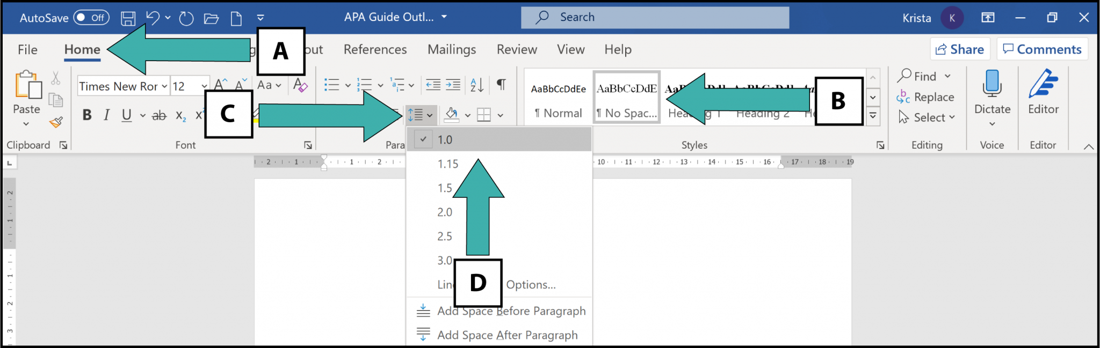Viewport: 1100px width, 348px height.
Task: Toggle Strikethrough formatting
Action: 160,114
